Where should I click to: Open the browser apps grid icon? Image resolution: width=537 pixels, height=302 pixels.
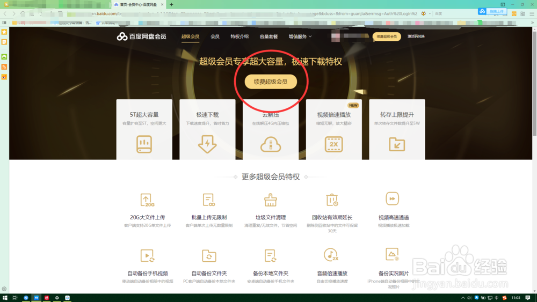coord(523,14)
